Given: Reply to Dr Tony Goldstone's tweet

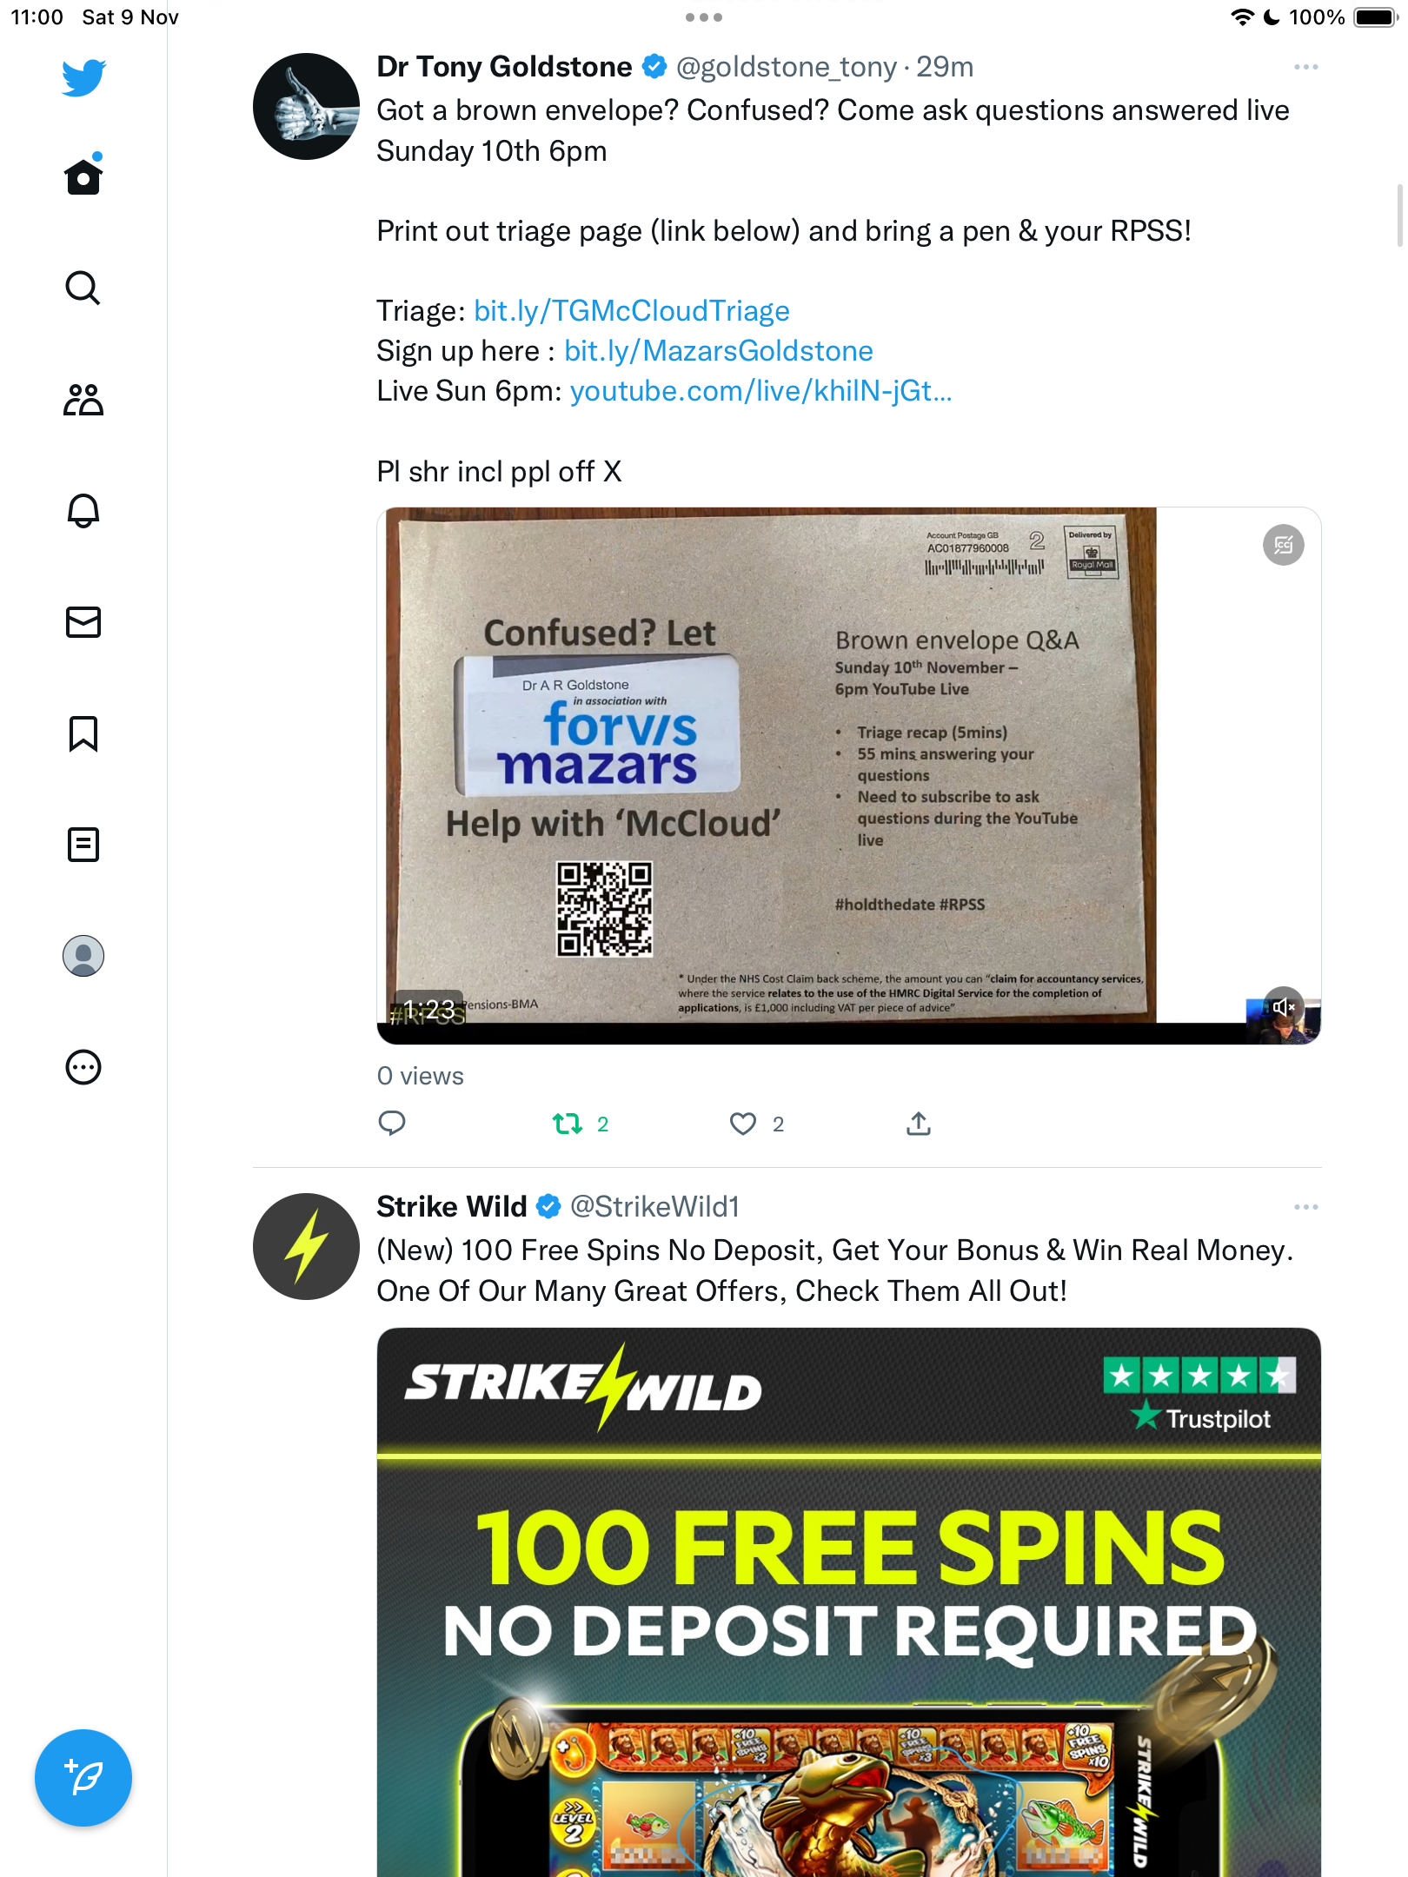Looking at the screenshot, I should tap(392, 1124).
